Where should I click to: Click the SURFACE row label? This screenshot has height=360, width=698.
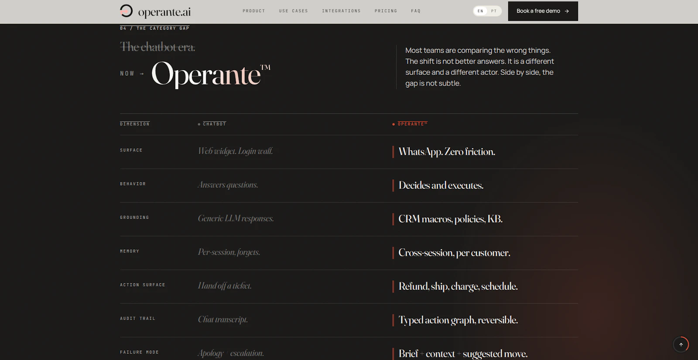click(131, 150)
